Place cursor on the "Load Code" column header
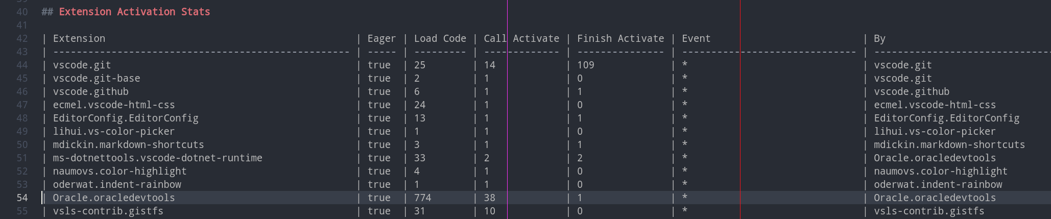Screen dimensions: 1051x219 click(x=440, y=38)
